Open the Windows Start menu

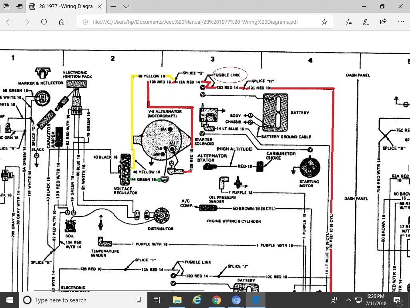(x=9, y=300)
